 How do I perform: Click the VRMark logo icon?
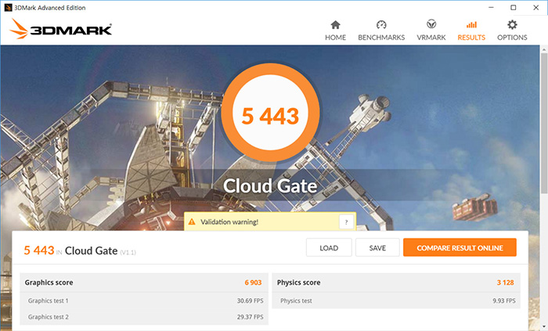(431, 24)
